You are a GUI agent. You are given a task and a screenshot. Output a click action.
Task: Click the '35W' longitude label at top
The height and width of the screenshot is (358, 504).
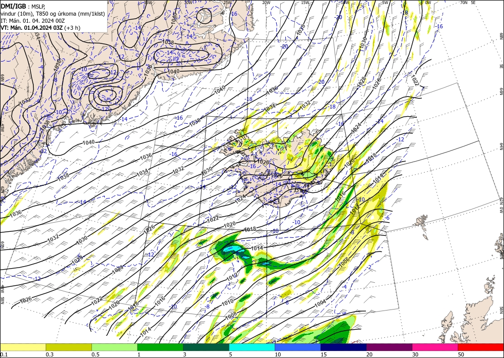tap(148, 3)
